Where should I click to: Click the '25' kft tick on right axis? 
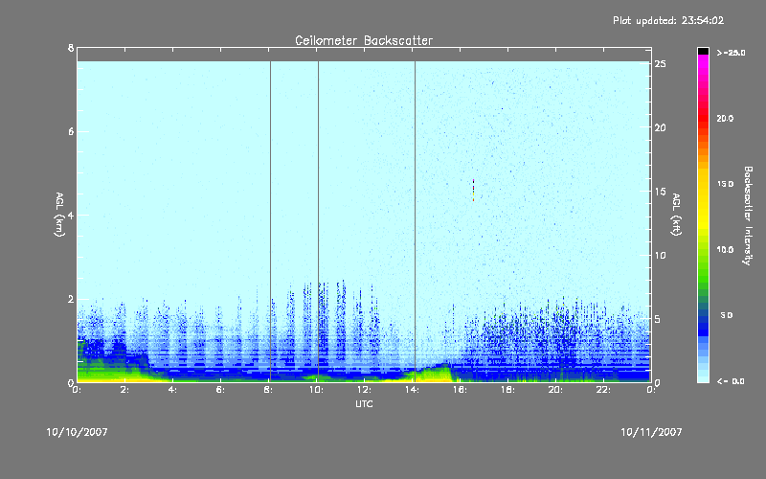click(661, 64)
